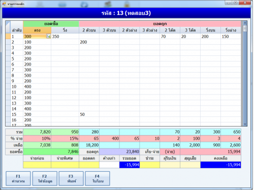Click the app icon in title bar
The width and height of the screenshot is (254, 190).
(x=4, y=4)
